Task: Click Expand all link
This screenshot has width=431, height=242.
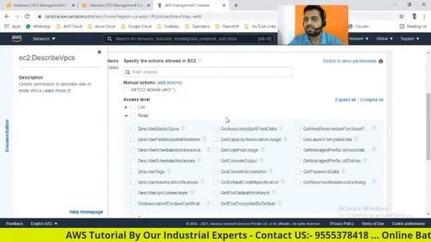Action: coord(345,99)
